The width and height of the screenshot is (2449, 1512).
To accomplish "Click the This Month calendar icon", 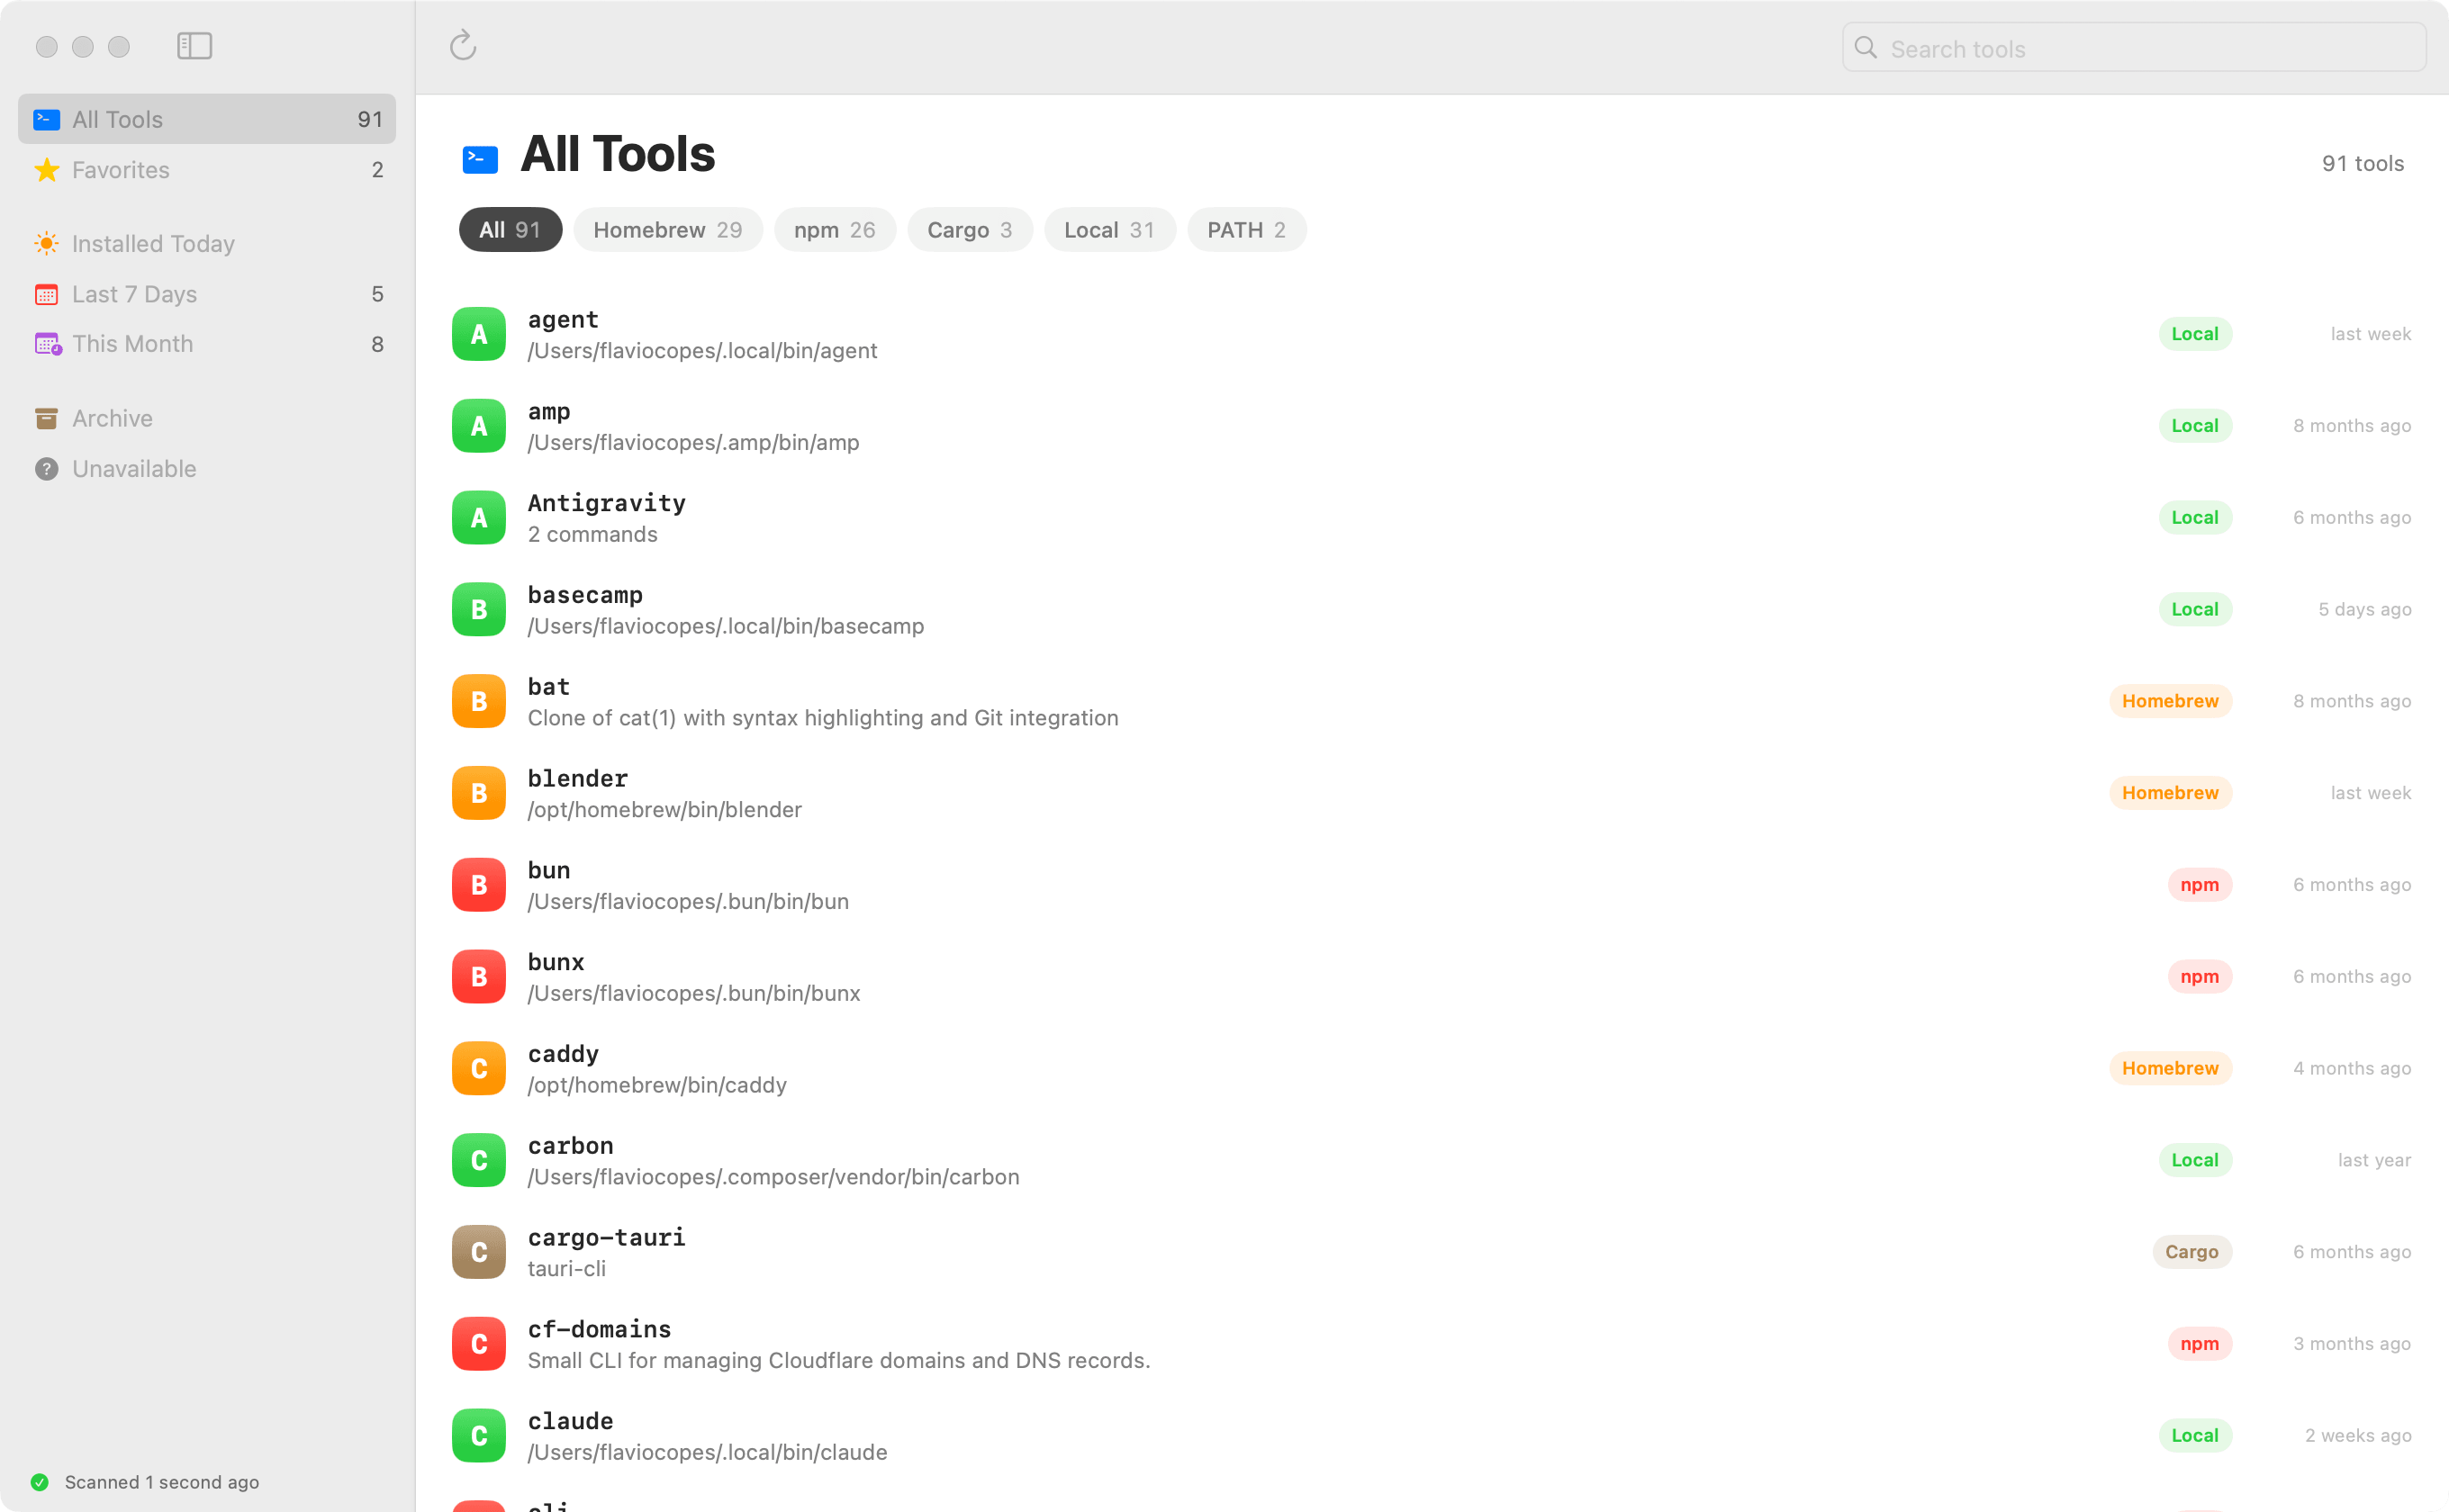I will [x=47, y=344].
